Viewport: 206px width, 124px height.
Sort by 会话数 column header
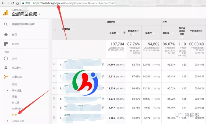[x=113, y=33]
